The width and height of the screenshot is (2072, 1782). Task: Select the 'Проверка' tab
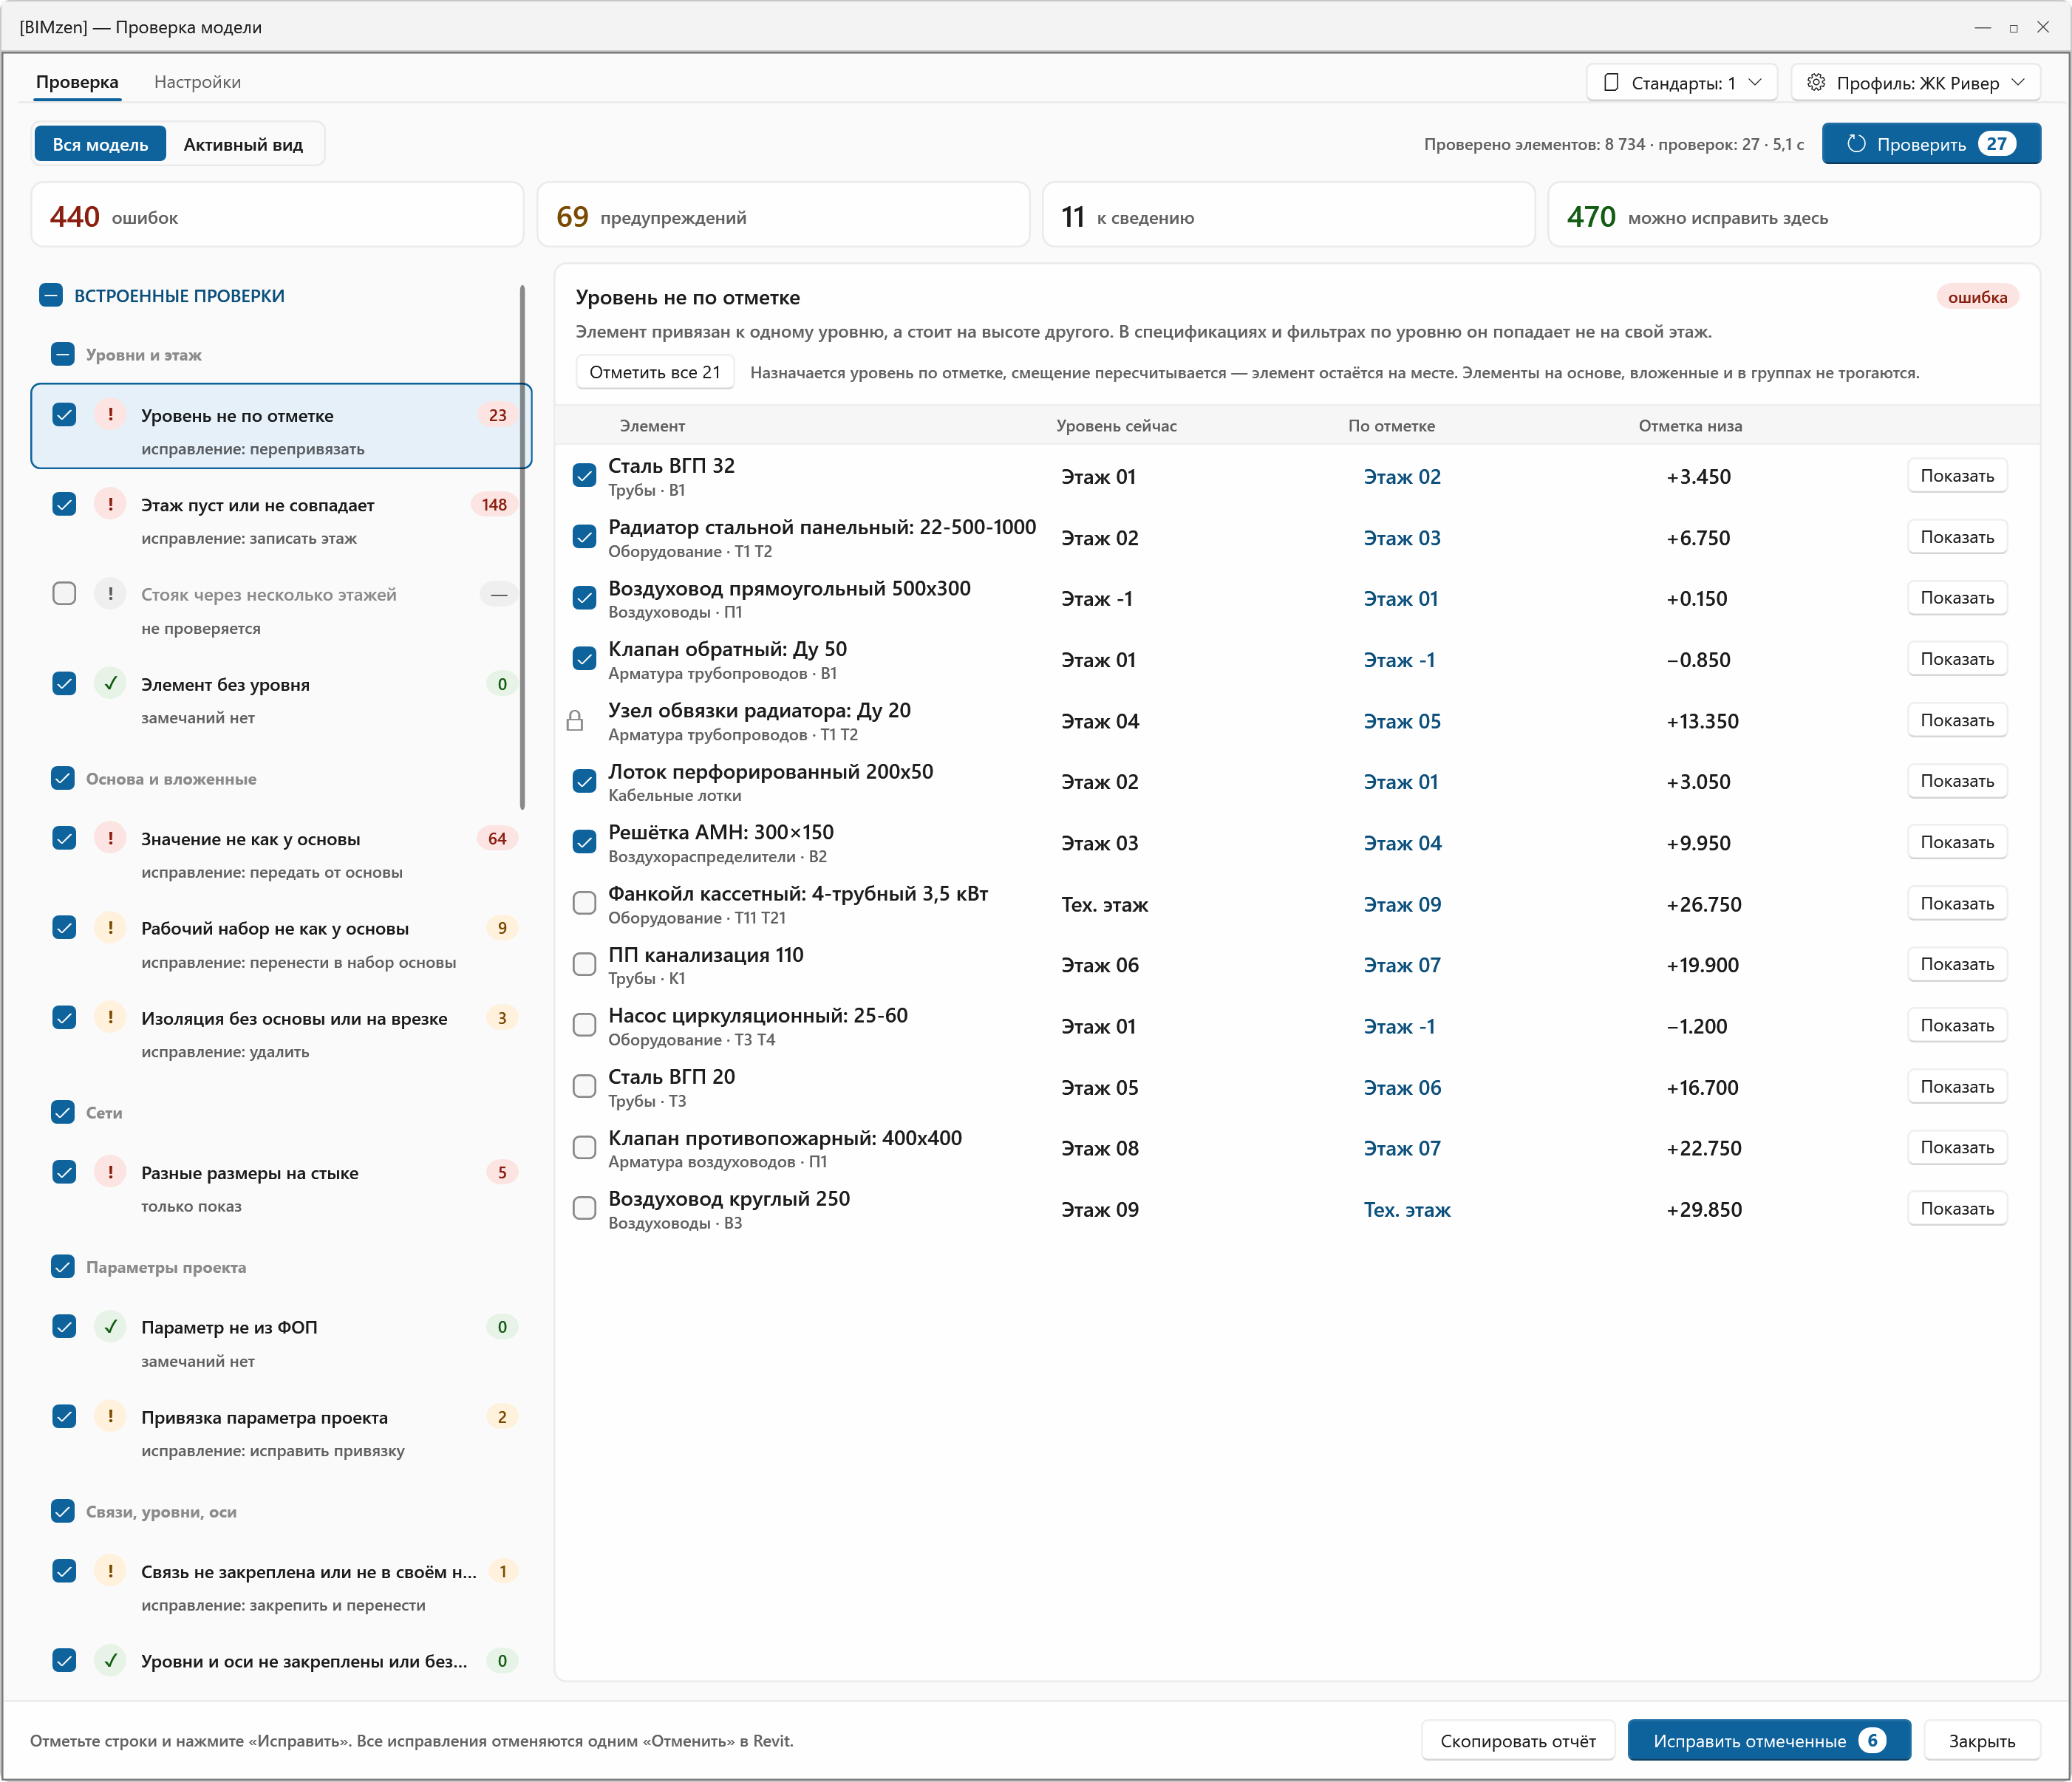tap(77, 82)
